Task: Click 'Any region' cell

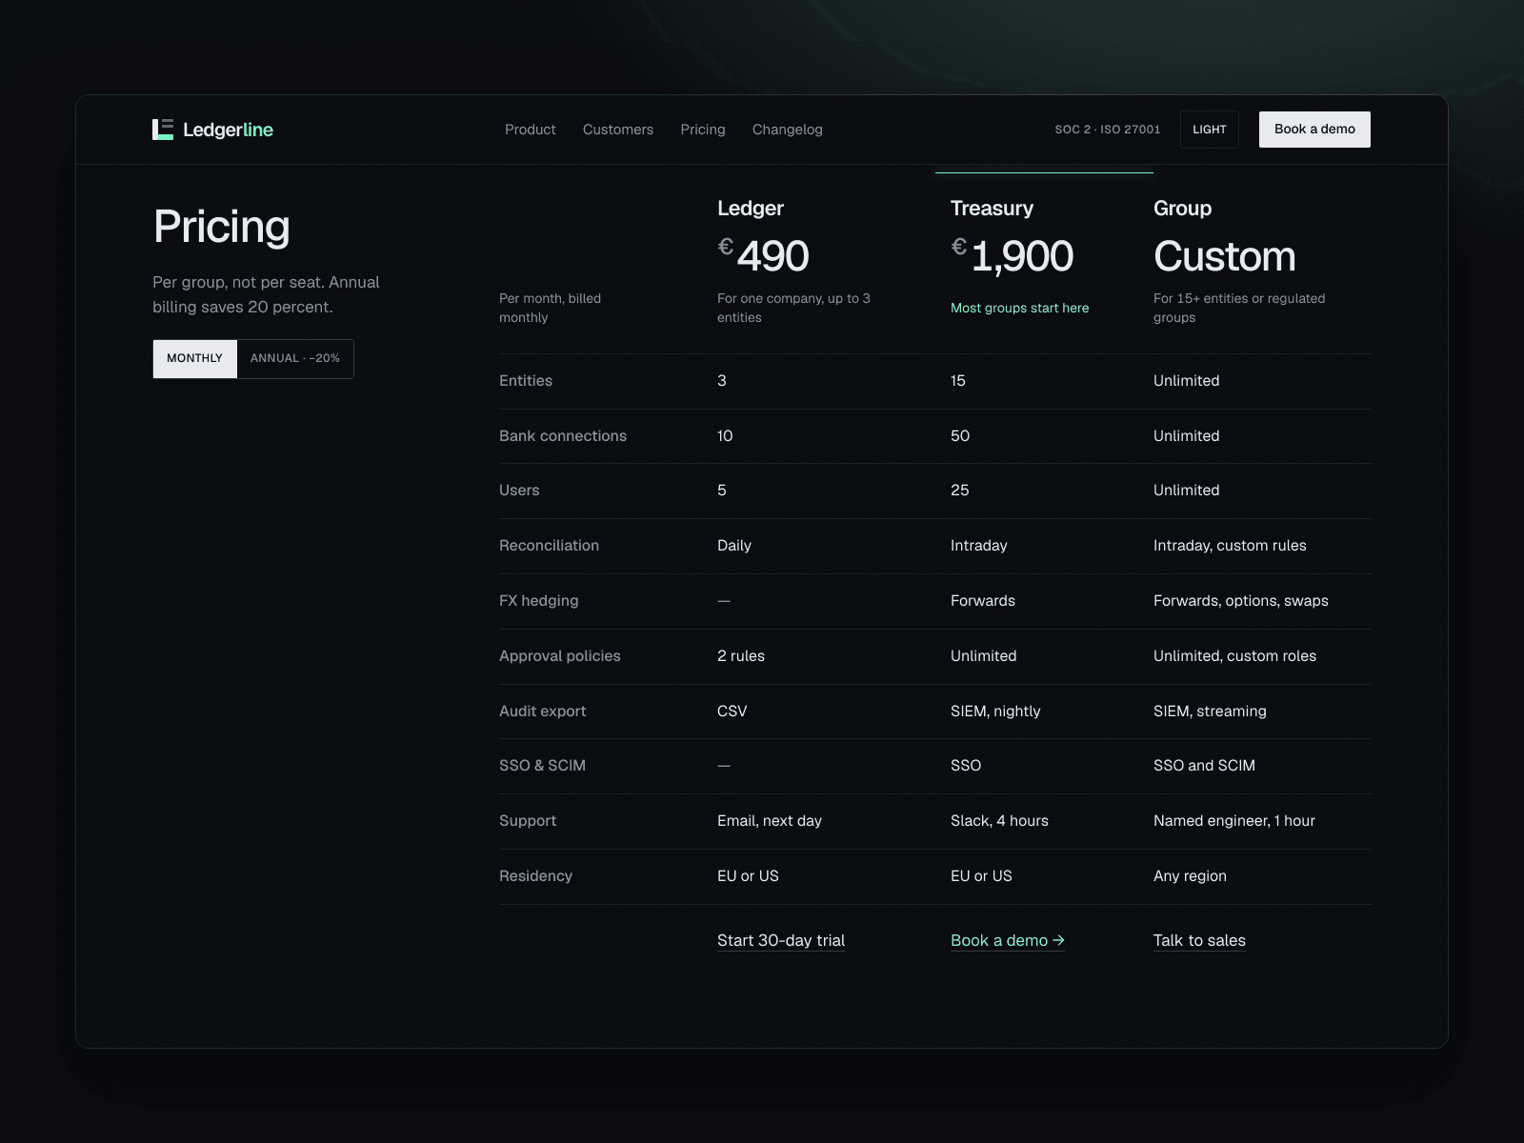Action: pyautogui.click(x=1190, y=876)
